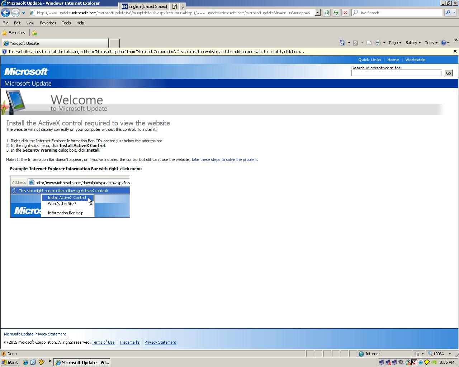The height and width of the screenshot is (367, 459).
Task: Close the Information Bar with X
Action: point(455,51)
